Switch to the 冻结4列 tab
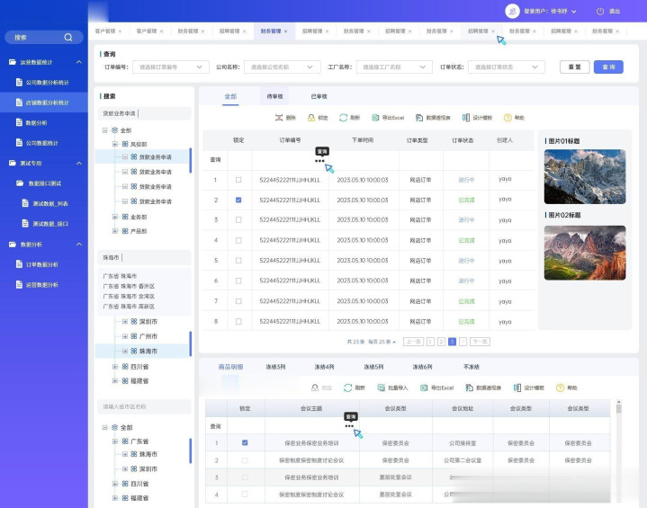The image size is (647, 508). (324, 367)
